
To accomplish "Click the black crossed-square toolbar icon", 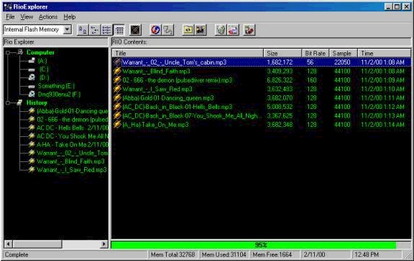I will [x=135, y=30].
